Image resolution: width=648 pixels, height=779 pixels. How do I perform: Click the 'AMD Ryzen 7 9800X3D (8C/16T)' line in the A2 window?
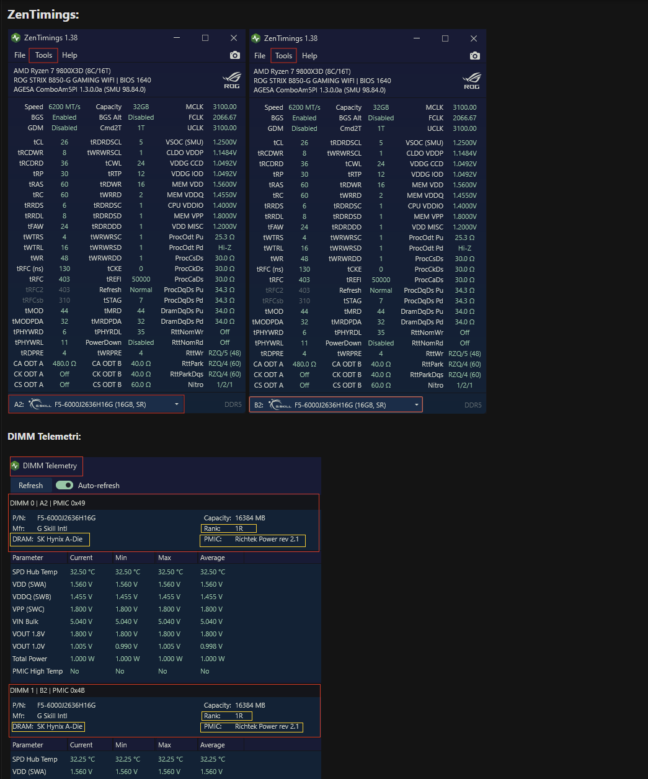pos(62,71)
